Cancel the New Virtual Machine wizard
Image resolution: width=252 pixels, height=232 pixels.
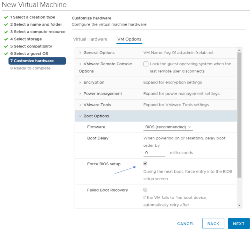point(186,224)
